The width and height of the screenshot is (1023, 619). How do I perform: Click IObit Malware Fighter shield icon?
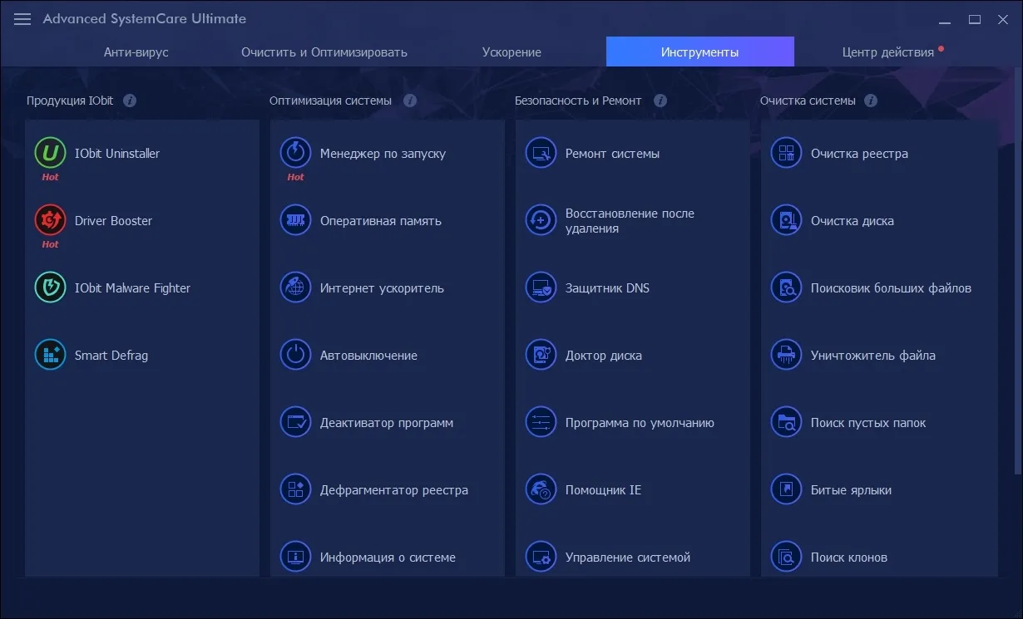pos(50,287)
